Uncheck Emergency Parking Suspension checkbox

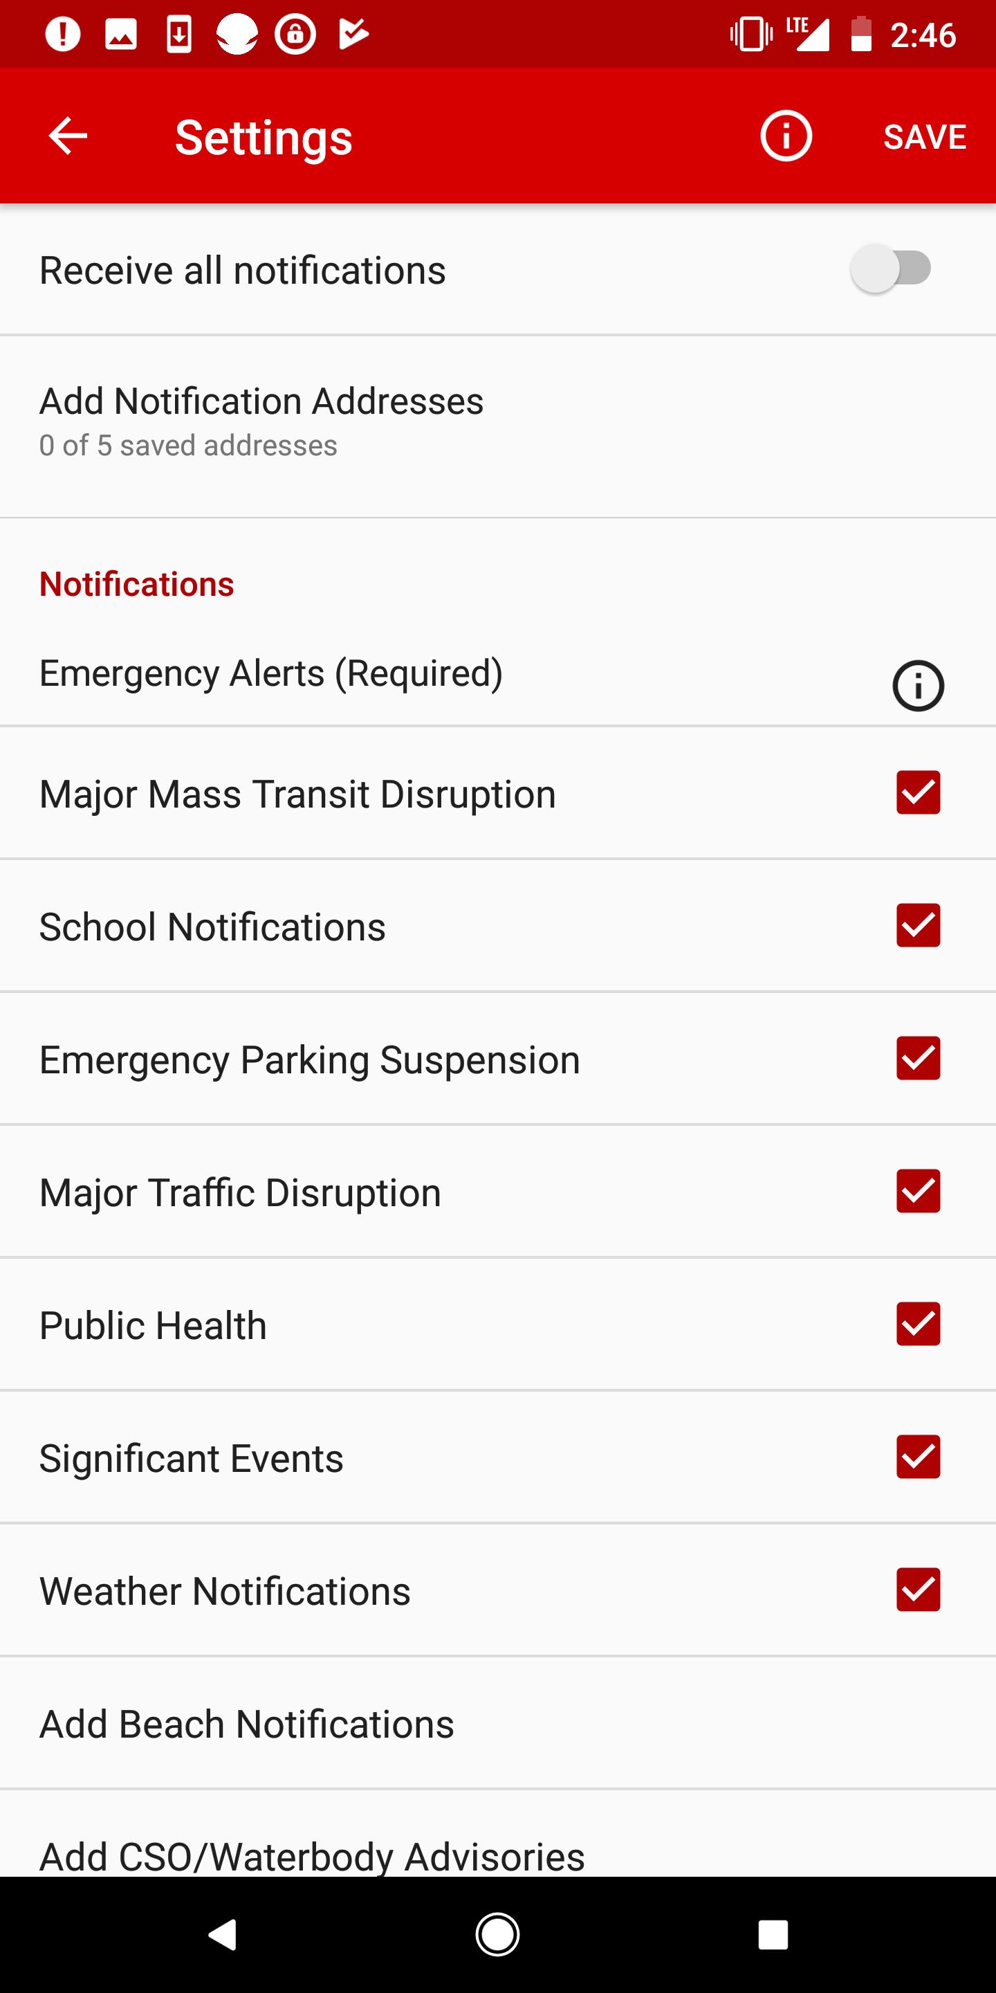click(x=918, y=1058)
